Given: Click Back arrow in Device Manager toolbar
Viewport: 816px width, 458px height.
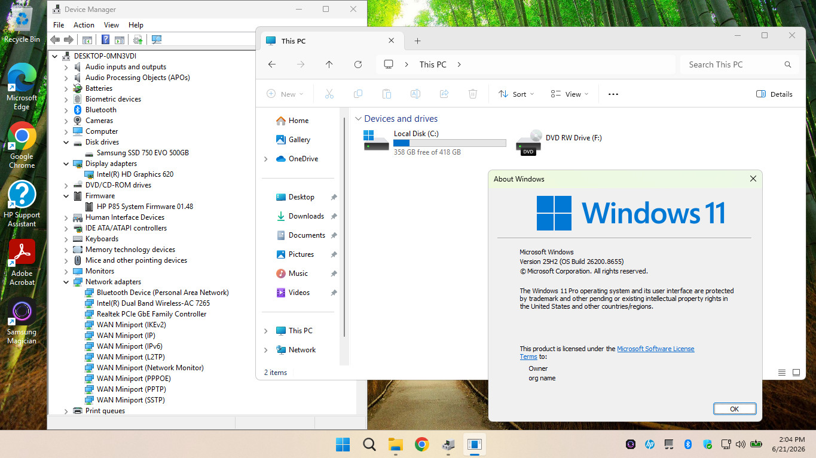Looking at the screenshot, I should coord(55,40).
